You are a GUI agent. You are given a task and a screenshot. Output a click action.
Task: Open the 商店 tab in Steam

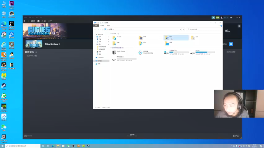coord(33,21)
